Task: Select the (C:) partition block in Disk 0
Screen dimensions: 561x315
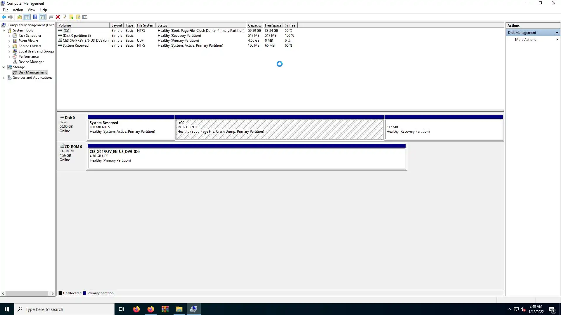Action: [x=279, y=129]
